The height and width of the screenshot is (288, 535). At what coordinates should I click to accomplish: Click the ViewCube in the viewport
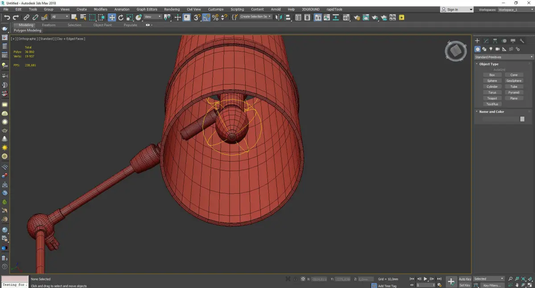tap(456, 51)
